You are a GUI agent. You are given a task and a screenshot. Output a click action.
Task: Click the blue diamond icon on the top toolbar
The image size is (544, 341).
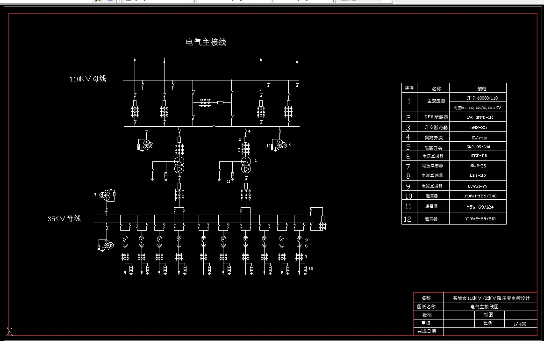[111, 1]
